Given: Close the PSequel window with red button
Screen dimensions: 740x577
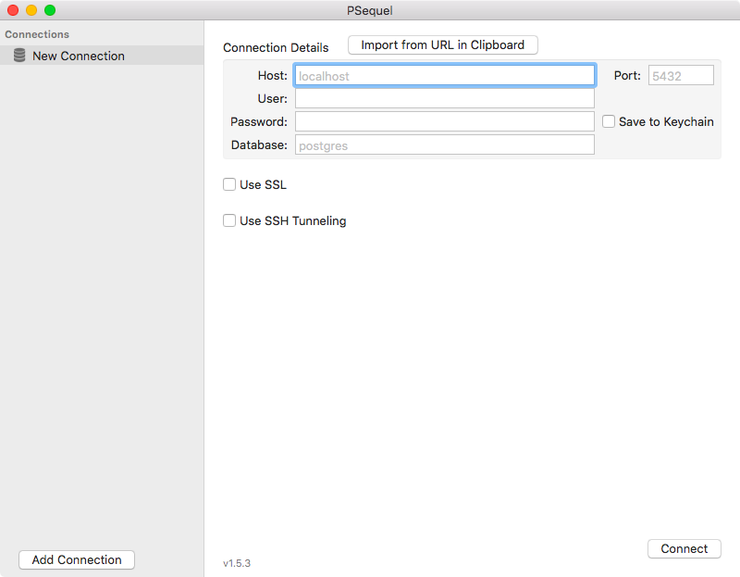Looking at the screenshot, I should (13, 10).
